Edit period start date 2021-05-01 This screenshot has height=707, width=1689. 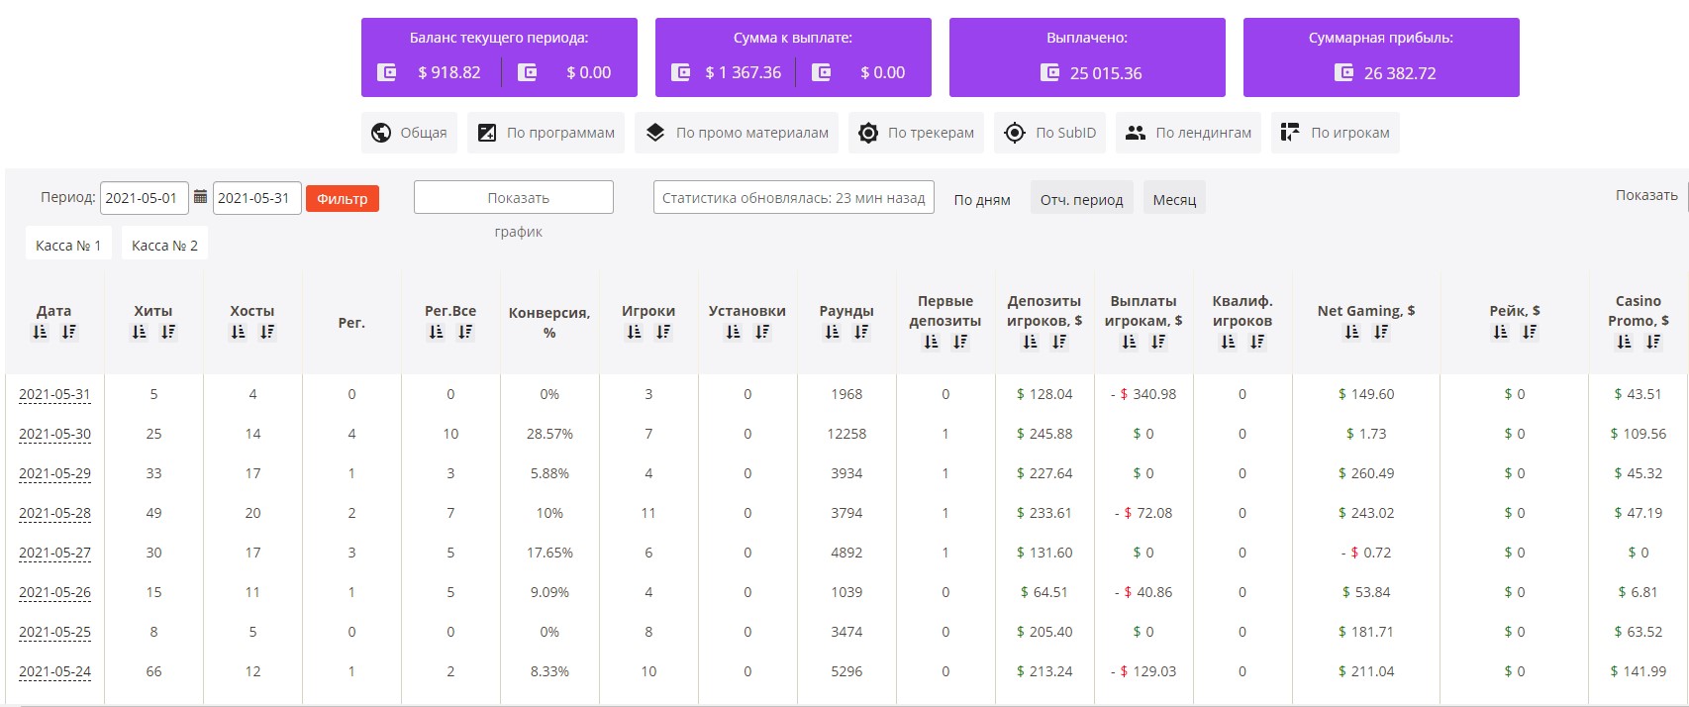(x=144, y=198)
